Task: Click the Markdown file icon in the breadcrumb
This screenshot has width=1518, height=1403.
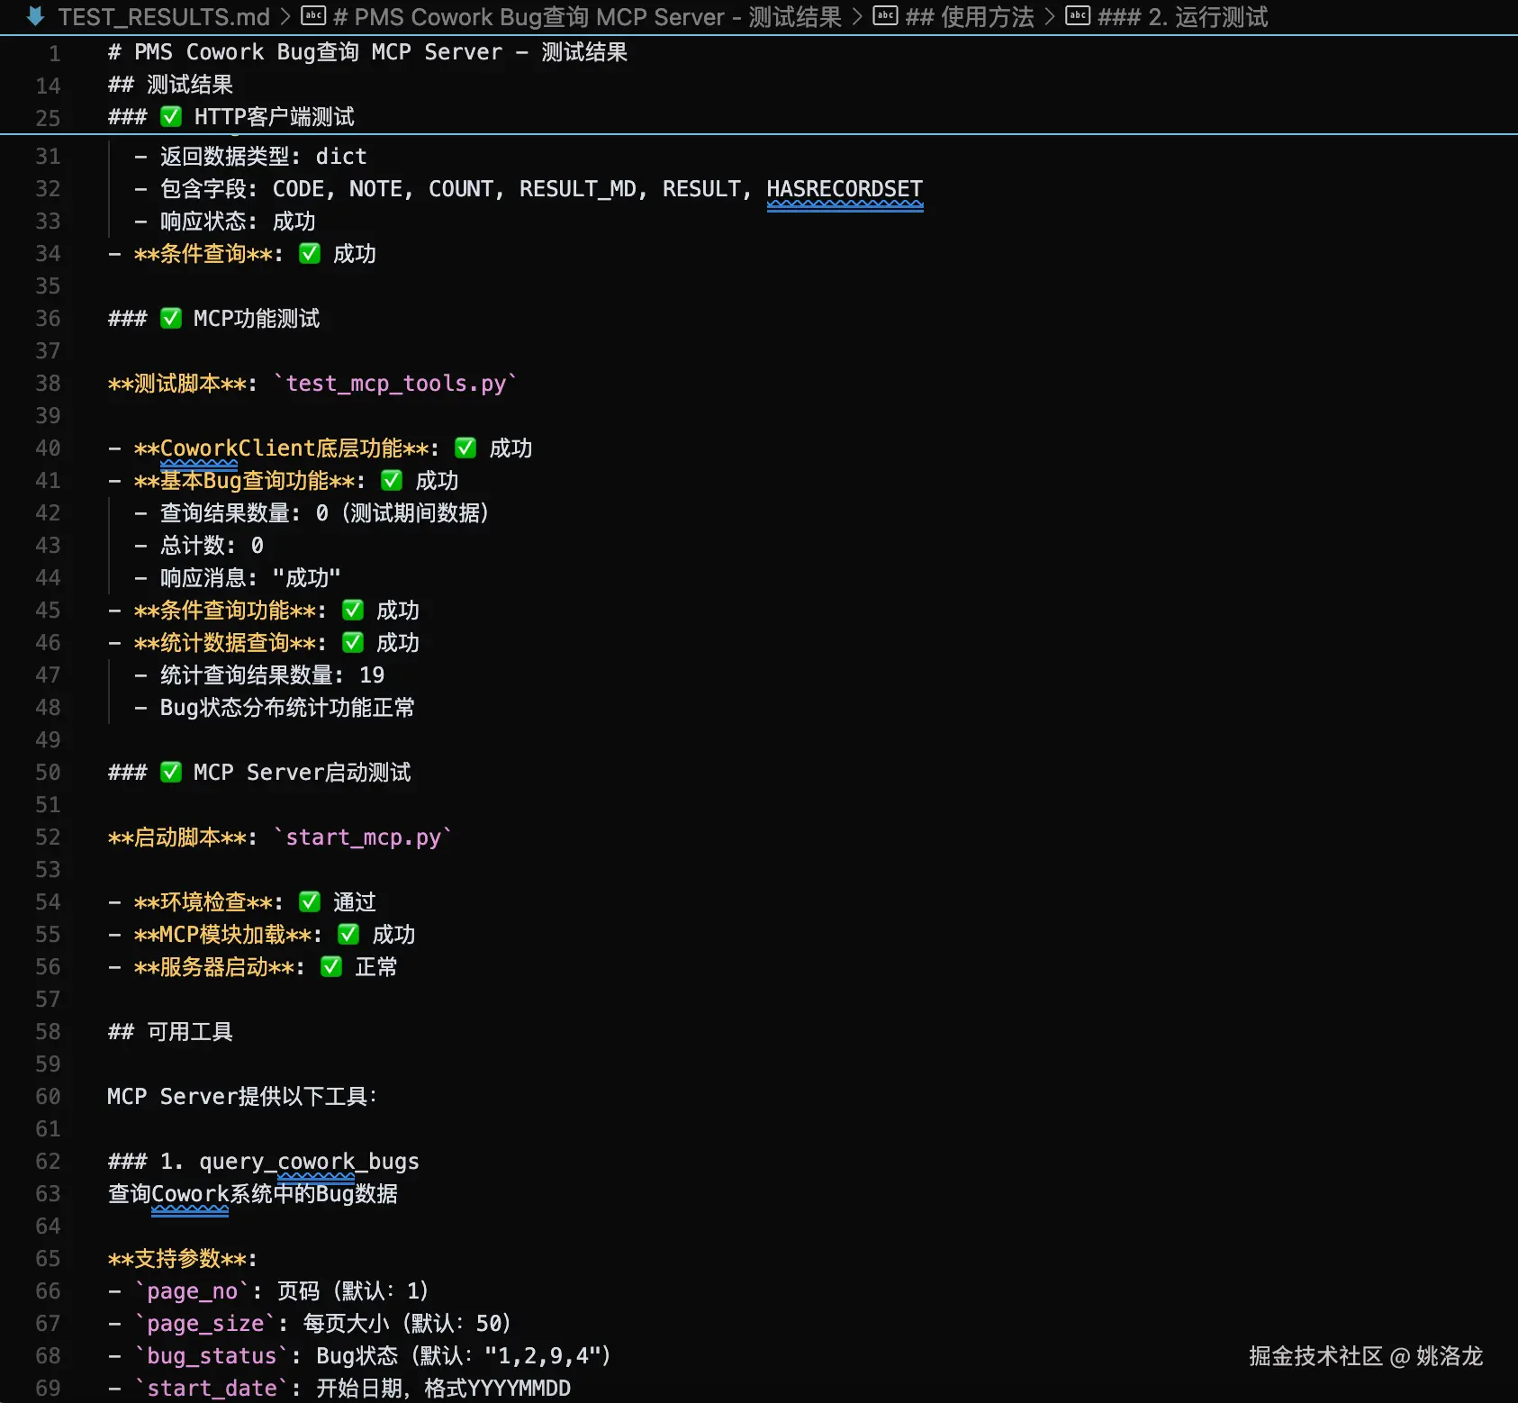Action: [x=35, y=16]
